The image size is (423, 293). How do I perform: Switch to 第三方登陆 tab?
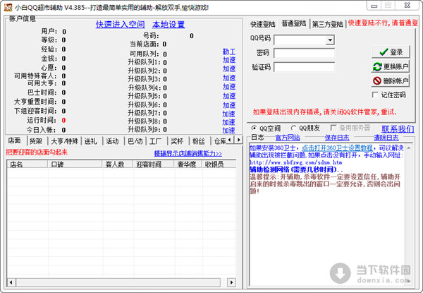(x=328, y=24)
